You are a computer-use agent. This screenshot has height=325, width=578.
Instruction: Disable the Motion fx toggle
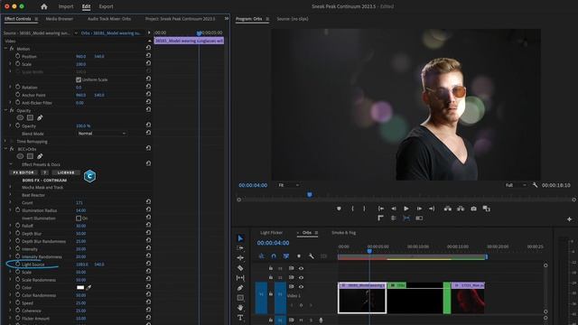12,49
